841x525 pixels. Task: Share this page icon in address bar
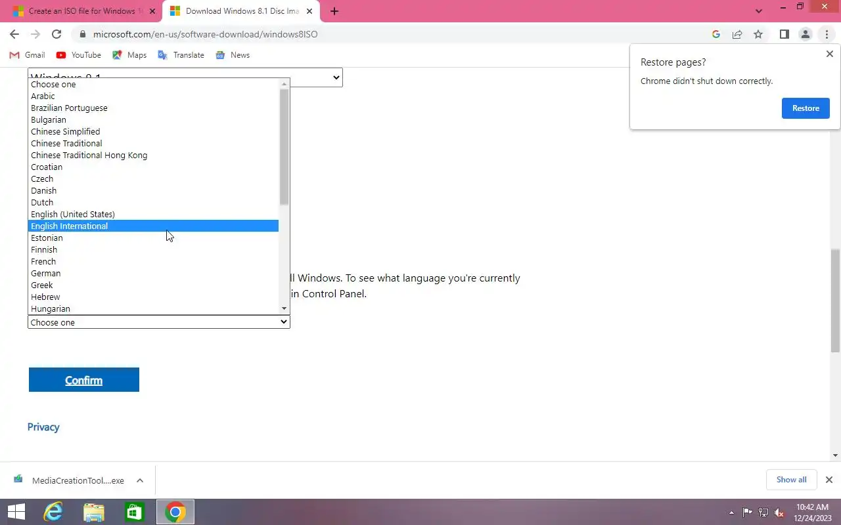pos(737,34)
